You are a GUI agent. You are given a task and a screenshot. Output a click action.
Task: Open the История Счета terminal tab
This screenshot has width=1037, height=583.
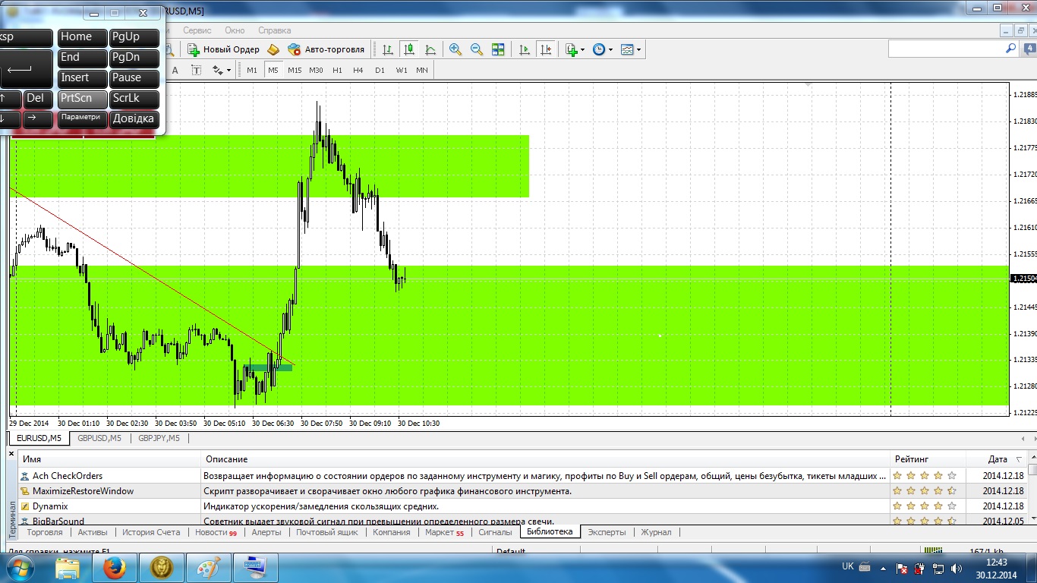[x=151, y=532]
